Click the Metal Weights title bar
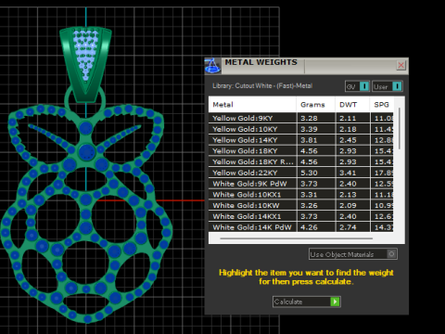Image resolution: width=445 pixels, height=334 pixels. click(x=307, y=66)
